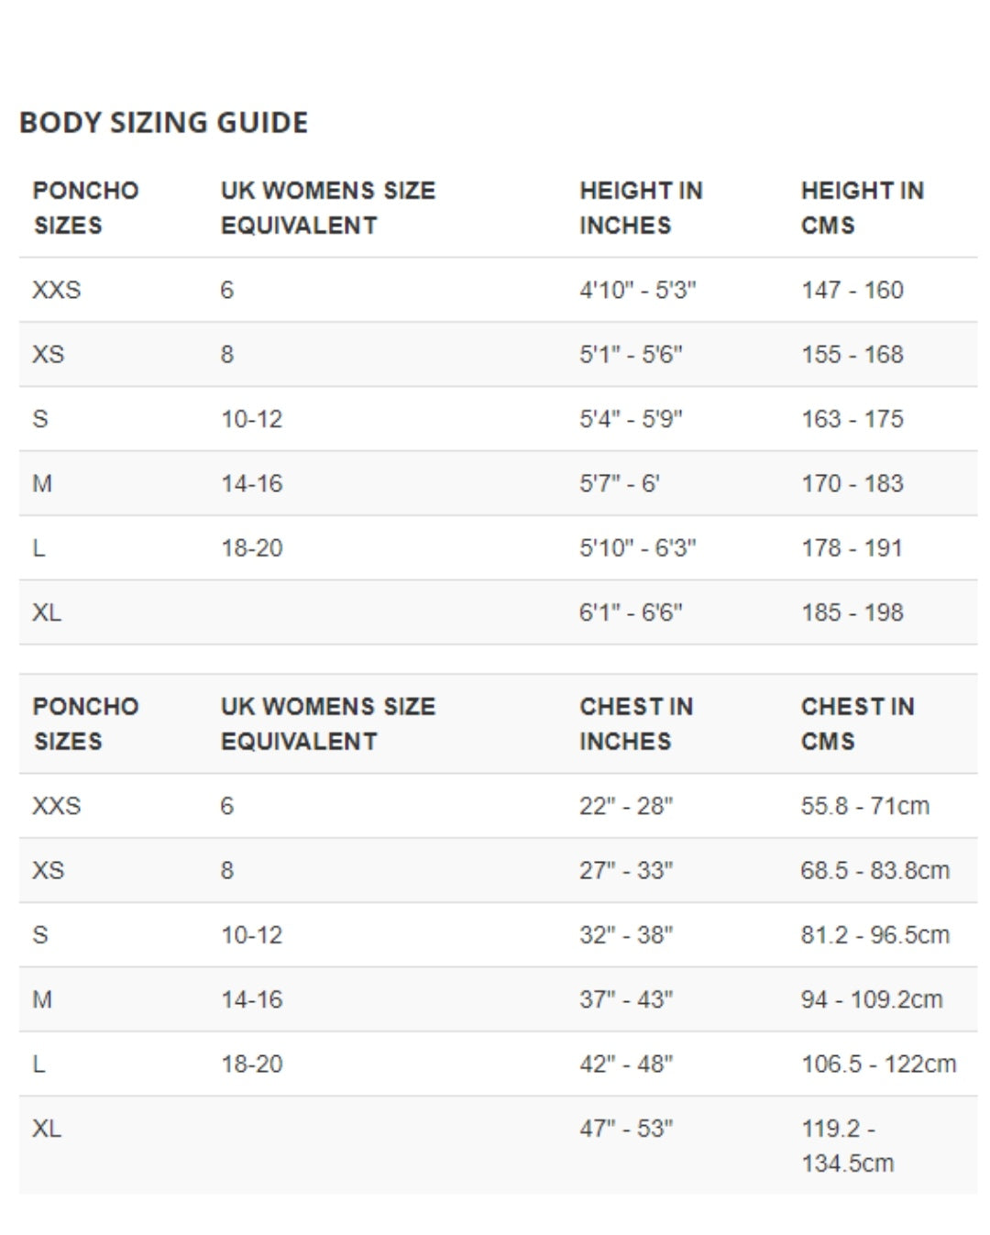This screenshot has width=990, height=1235.
Task: Select the 47" - 53" chest cell
Action: [x=626, y=1129]
